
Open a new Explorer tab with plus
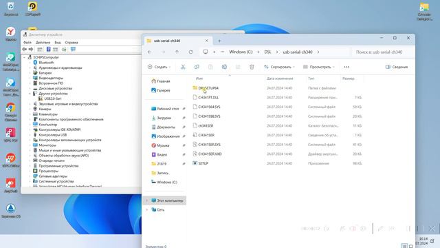click(x=219, y=41)
